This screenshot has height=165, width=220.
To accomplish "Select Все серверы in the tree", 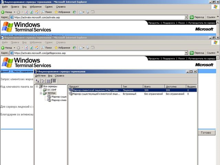I will coord(50,86).
